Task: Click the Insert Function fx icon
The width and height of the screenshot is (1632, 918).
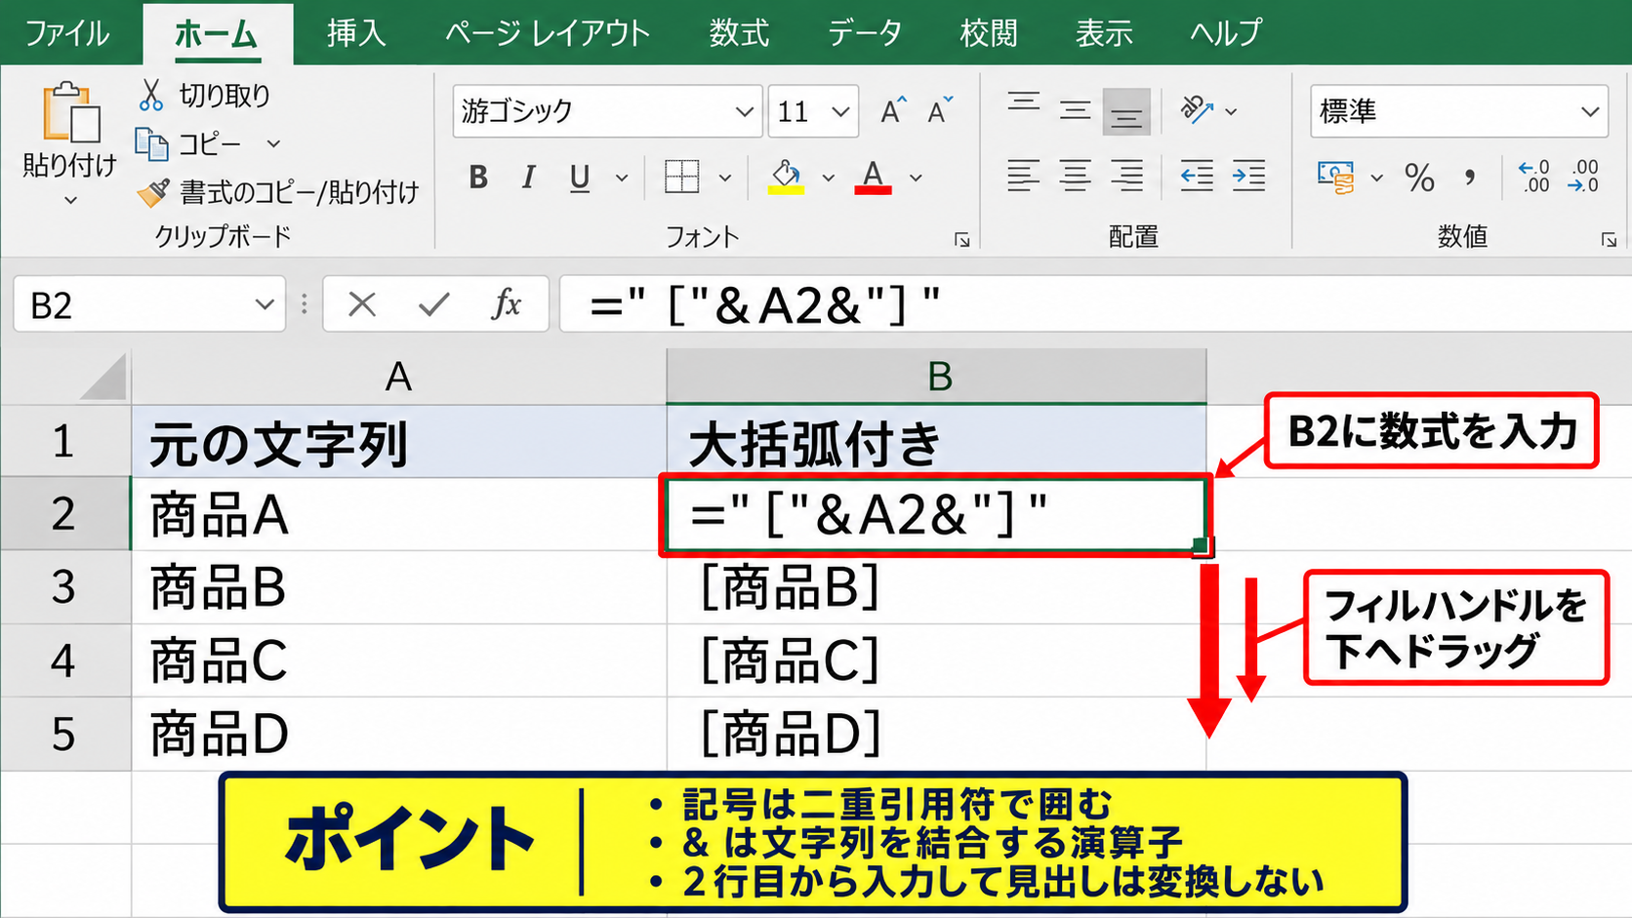Action: [507, 304]
